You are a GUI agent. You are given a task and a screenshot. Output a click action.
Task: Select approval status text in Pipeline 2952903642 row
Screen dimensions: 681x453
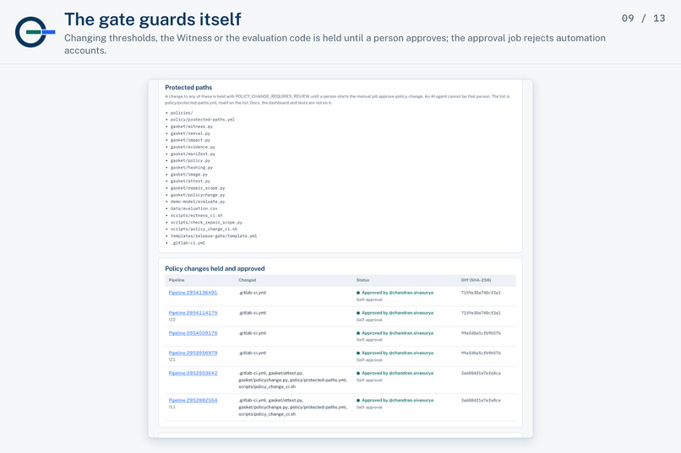397,373
